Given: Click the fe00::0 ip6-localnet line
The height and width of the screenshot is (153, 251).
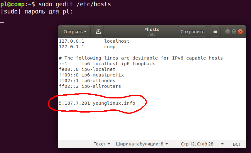Looking at the screenshot, I should tap(87, 69).
